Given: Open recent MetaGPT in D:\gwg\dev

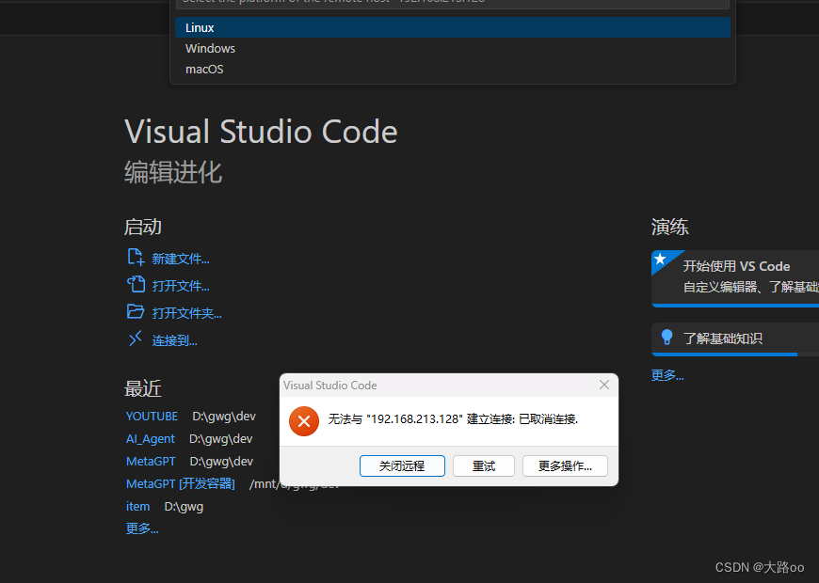Looking at the screenshot, I should point(151,462).
